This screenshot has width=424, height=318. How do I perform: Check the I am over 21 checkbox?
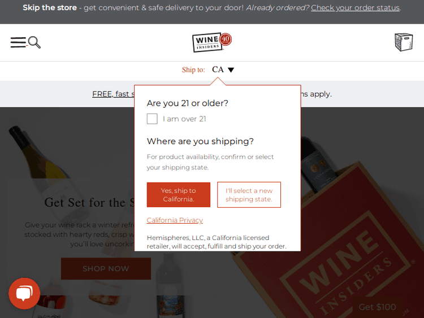[x=152, y=119]
